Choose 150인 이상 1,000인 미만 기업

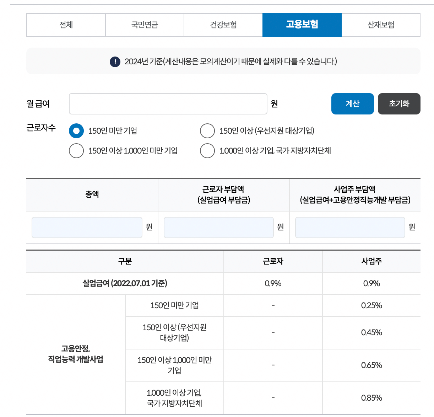[76, 151]
